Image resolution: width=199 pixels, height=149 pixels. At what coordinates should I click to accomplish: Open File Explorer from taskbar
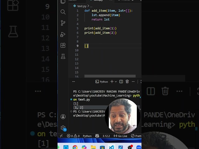(93, 147)
